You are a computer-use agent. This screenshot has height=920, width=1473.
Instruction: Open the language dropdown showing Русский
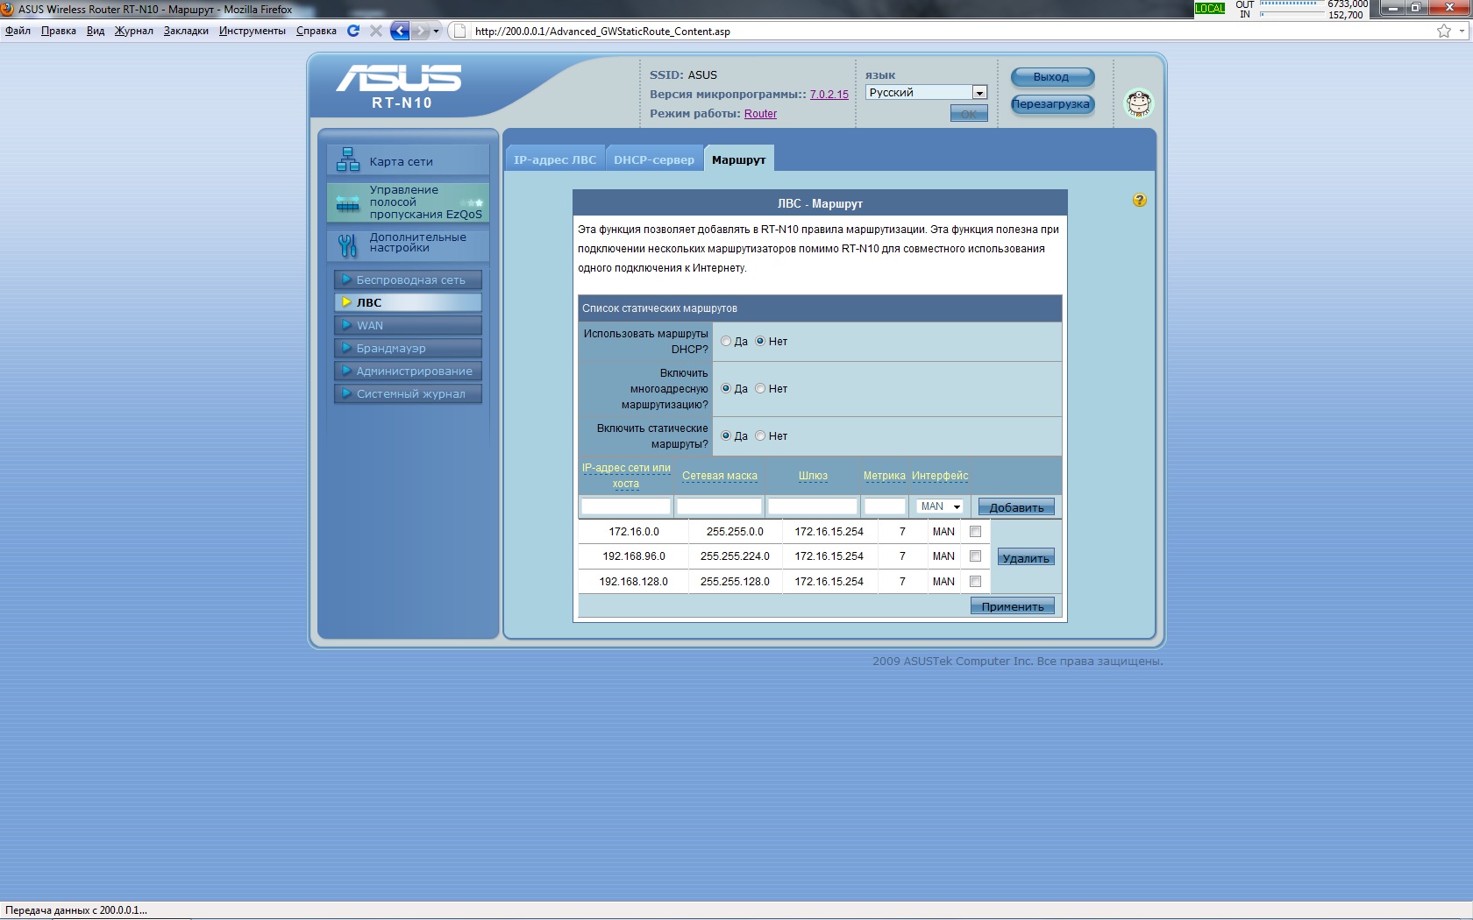(926, 92)
